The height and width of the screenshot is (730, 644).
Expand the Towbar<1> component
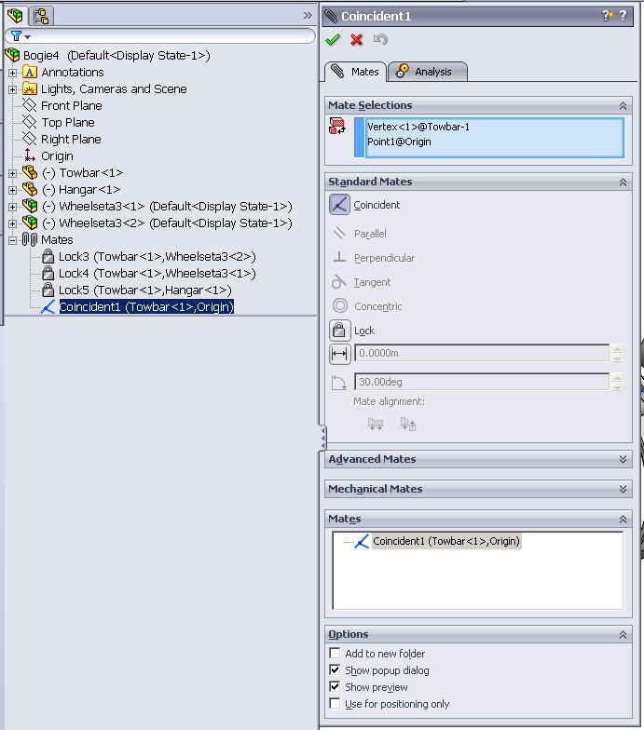click(13, 173)
